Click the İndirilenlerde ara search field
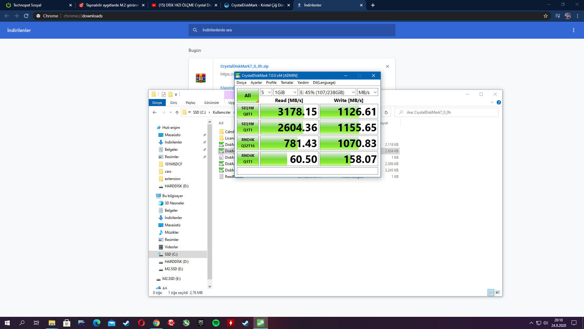 click(292, 30)
